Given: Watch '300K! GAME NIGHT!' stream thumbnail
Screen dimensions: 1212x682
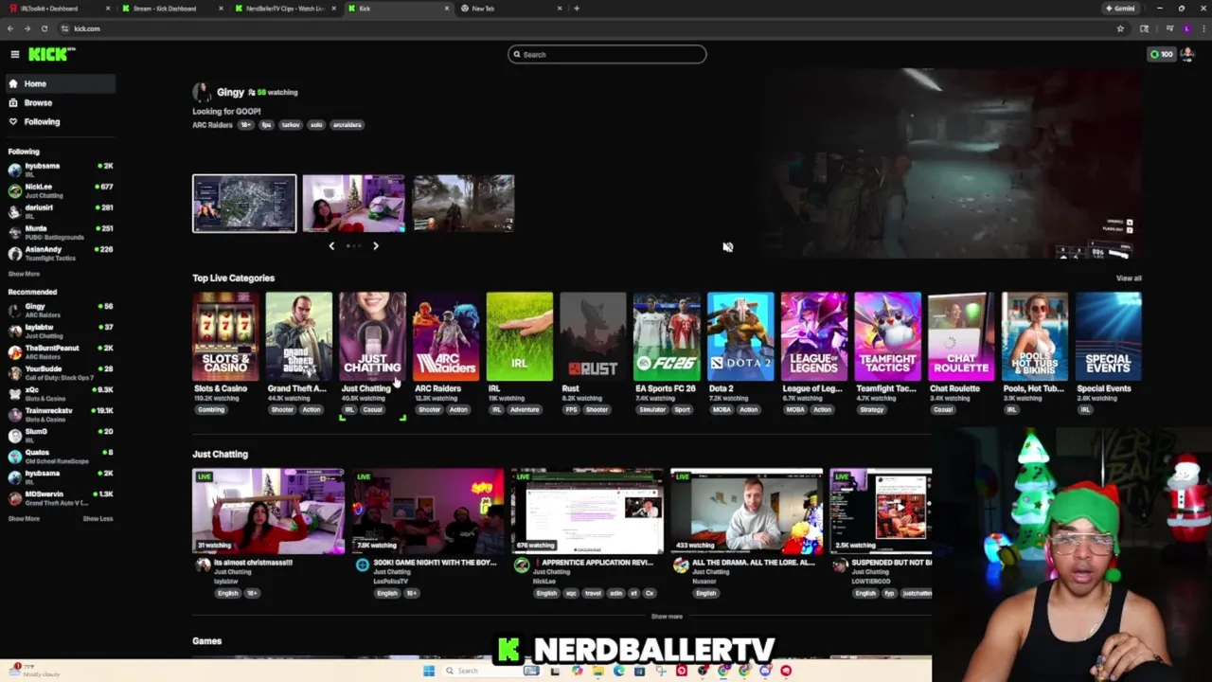Looking at the screenshot, I should (x=428, y=511).
